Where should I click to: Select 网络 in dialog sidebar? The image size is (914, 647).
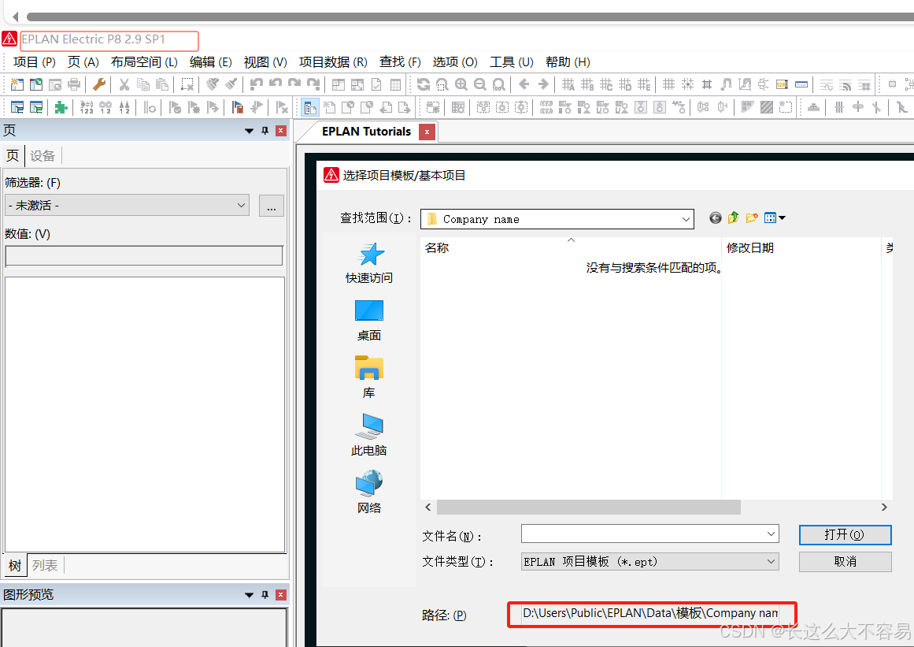pos(369,493)
